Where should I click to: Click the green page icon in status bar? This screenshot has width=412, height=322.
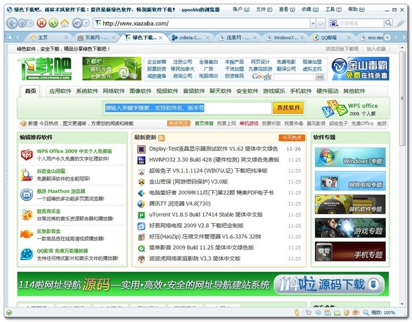pos(337,312)
